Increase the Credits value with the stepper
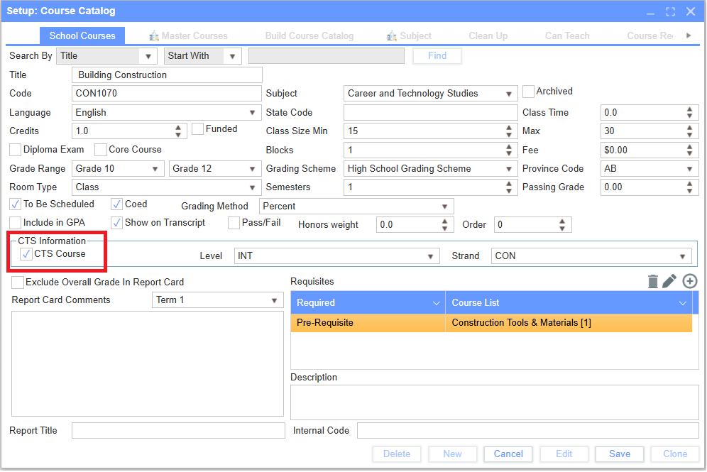Image resolution: width=707 pixels, height=472 pixels. coord(178,128)
